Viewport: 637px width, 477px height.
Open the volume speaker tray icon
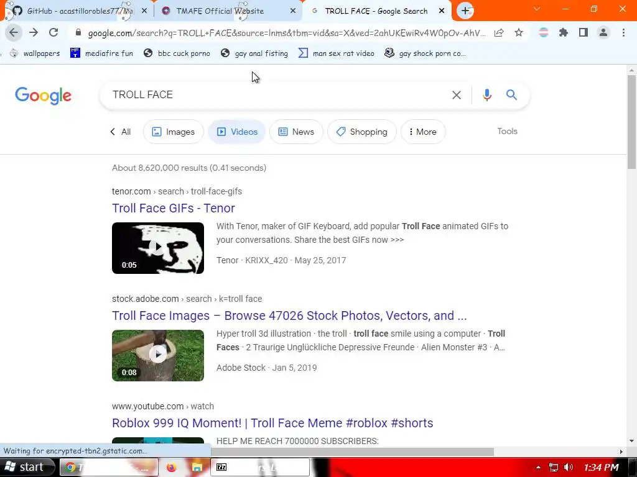point(569,468)
